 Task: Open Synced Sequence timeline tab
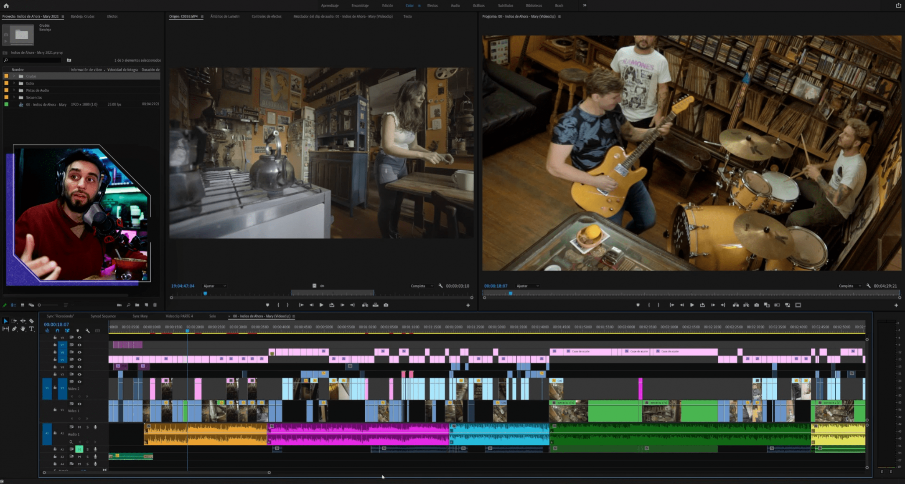103,316
